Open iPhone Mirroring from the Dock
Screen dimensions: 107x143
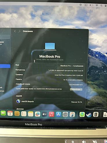[72, 115]
